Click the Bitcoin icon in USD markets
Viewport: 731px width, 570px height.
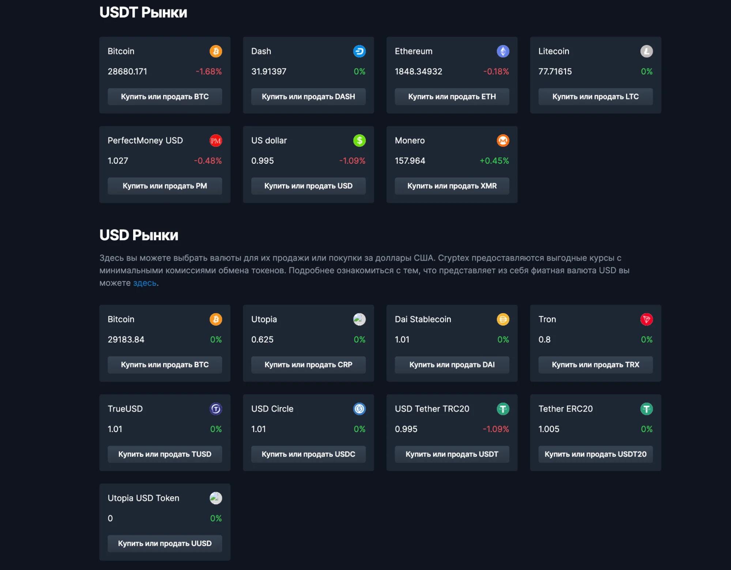click(216, 319)
